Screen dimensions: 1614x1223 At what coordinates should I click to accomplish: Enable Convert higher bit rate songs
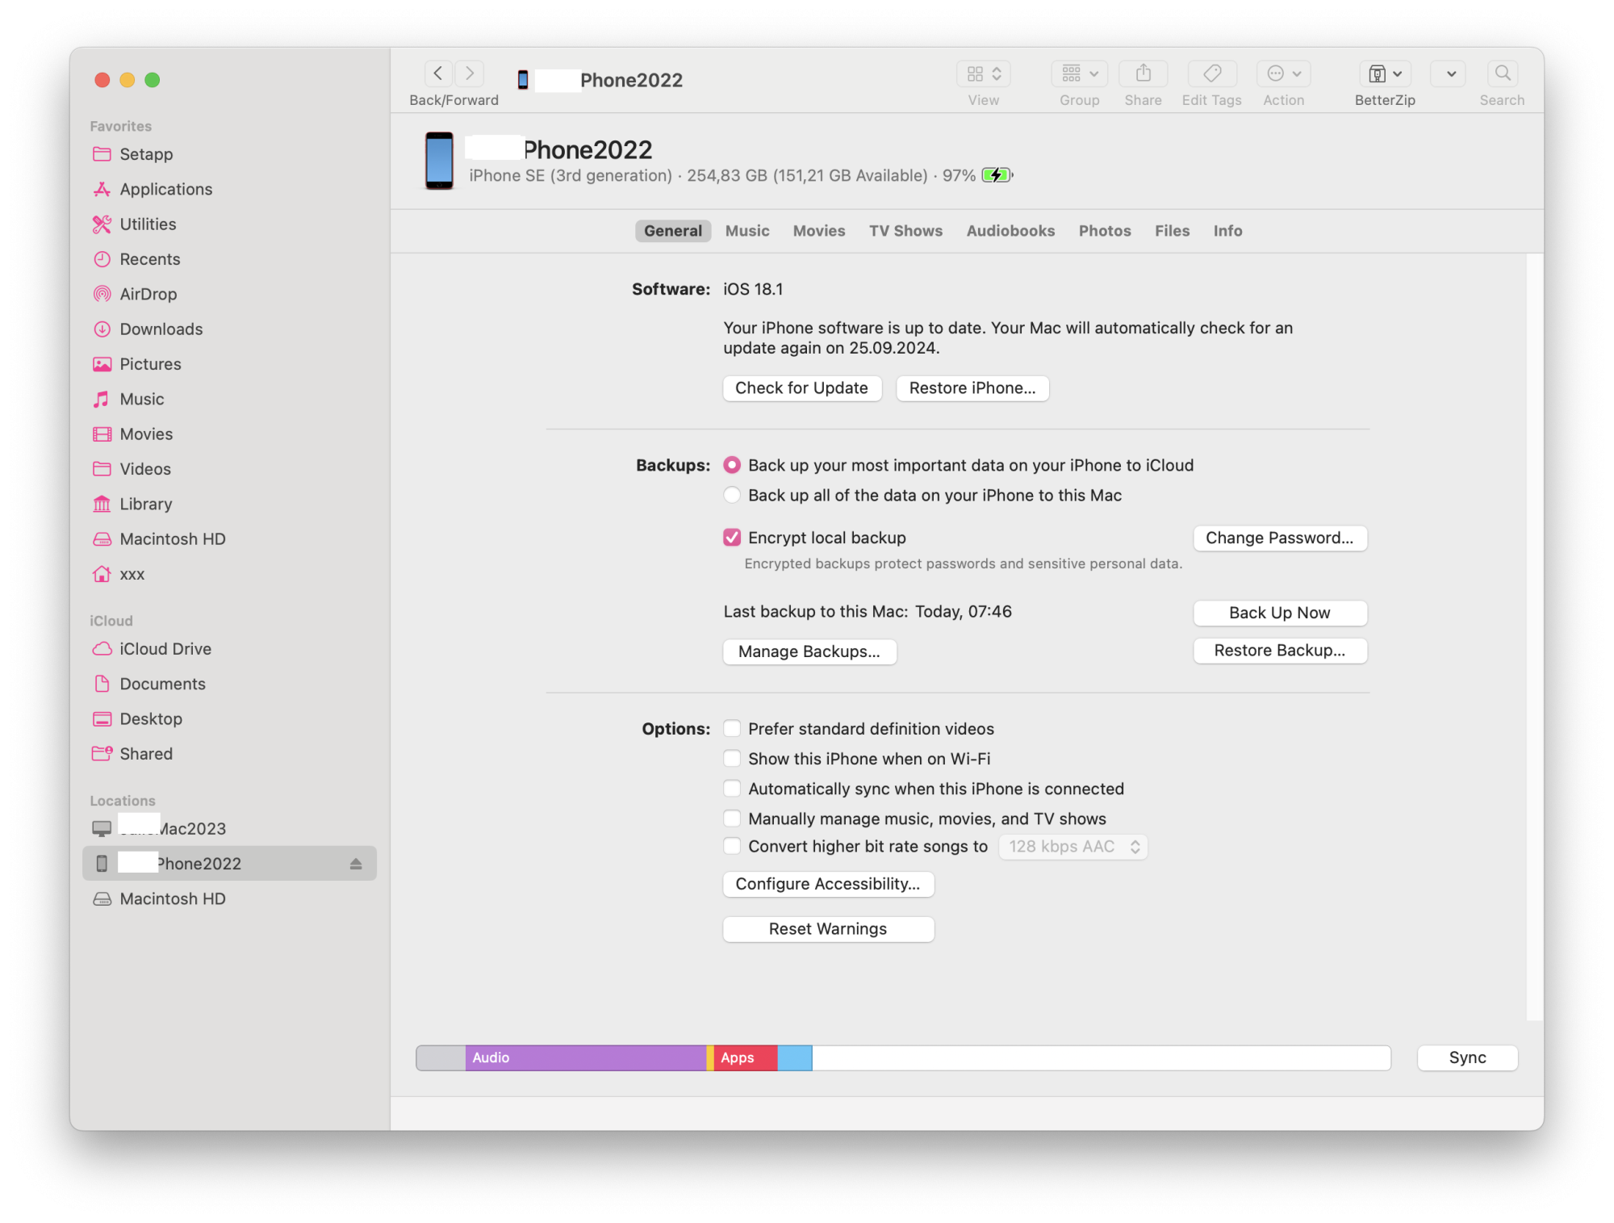pyautogui.click(x=732, y=846)
